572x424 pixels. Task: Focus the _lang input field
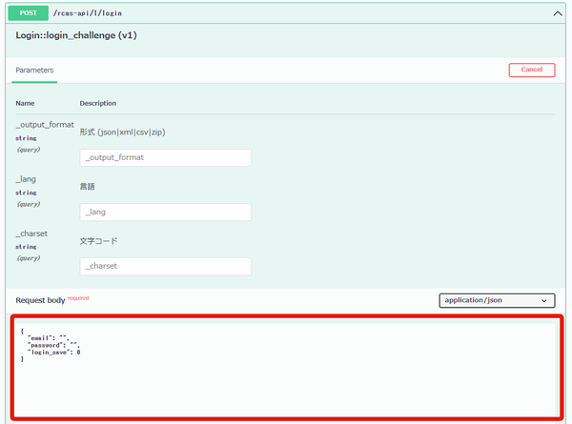(x=165, y=212)
